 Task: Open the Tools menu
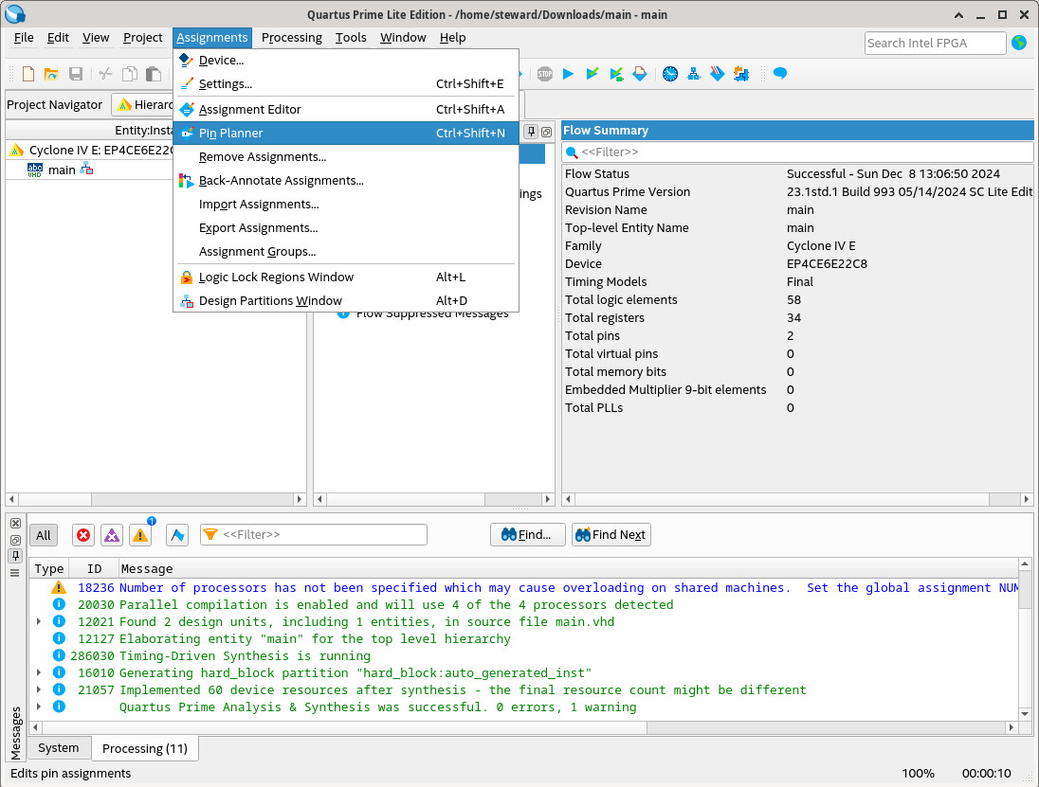(351, 38)
